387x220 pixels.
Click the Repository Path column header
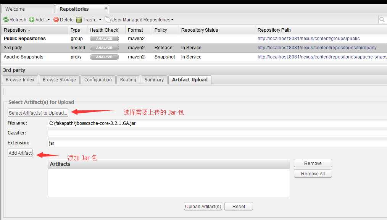click(x=321, y=30)
